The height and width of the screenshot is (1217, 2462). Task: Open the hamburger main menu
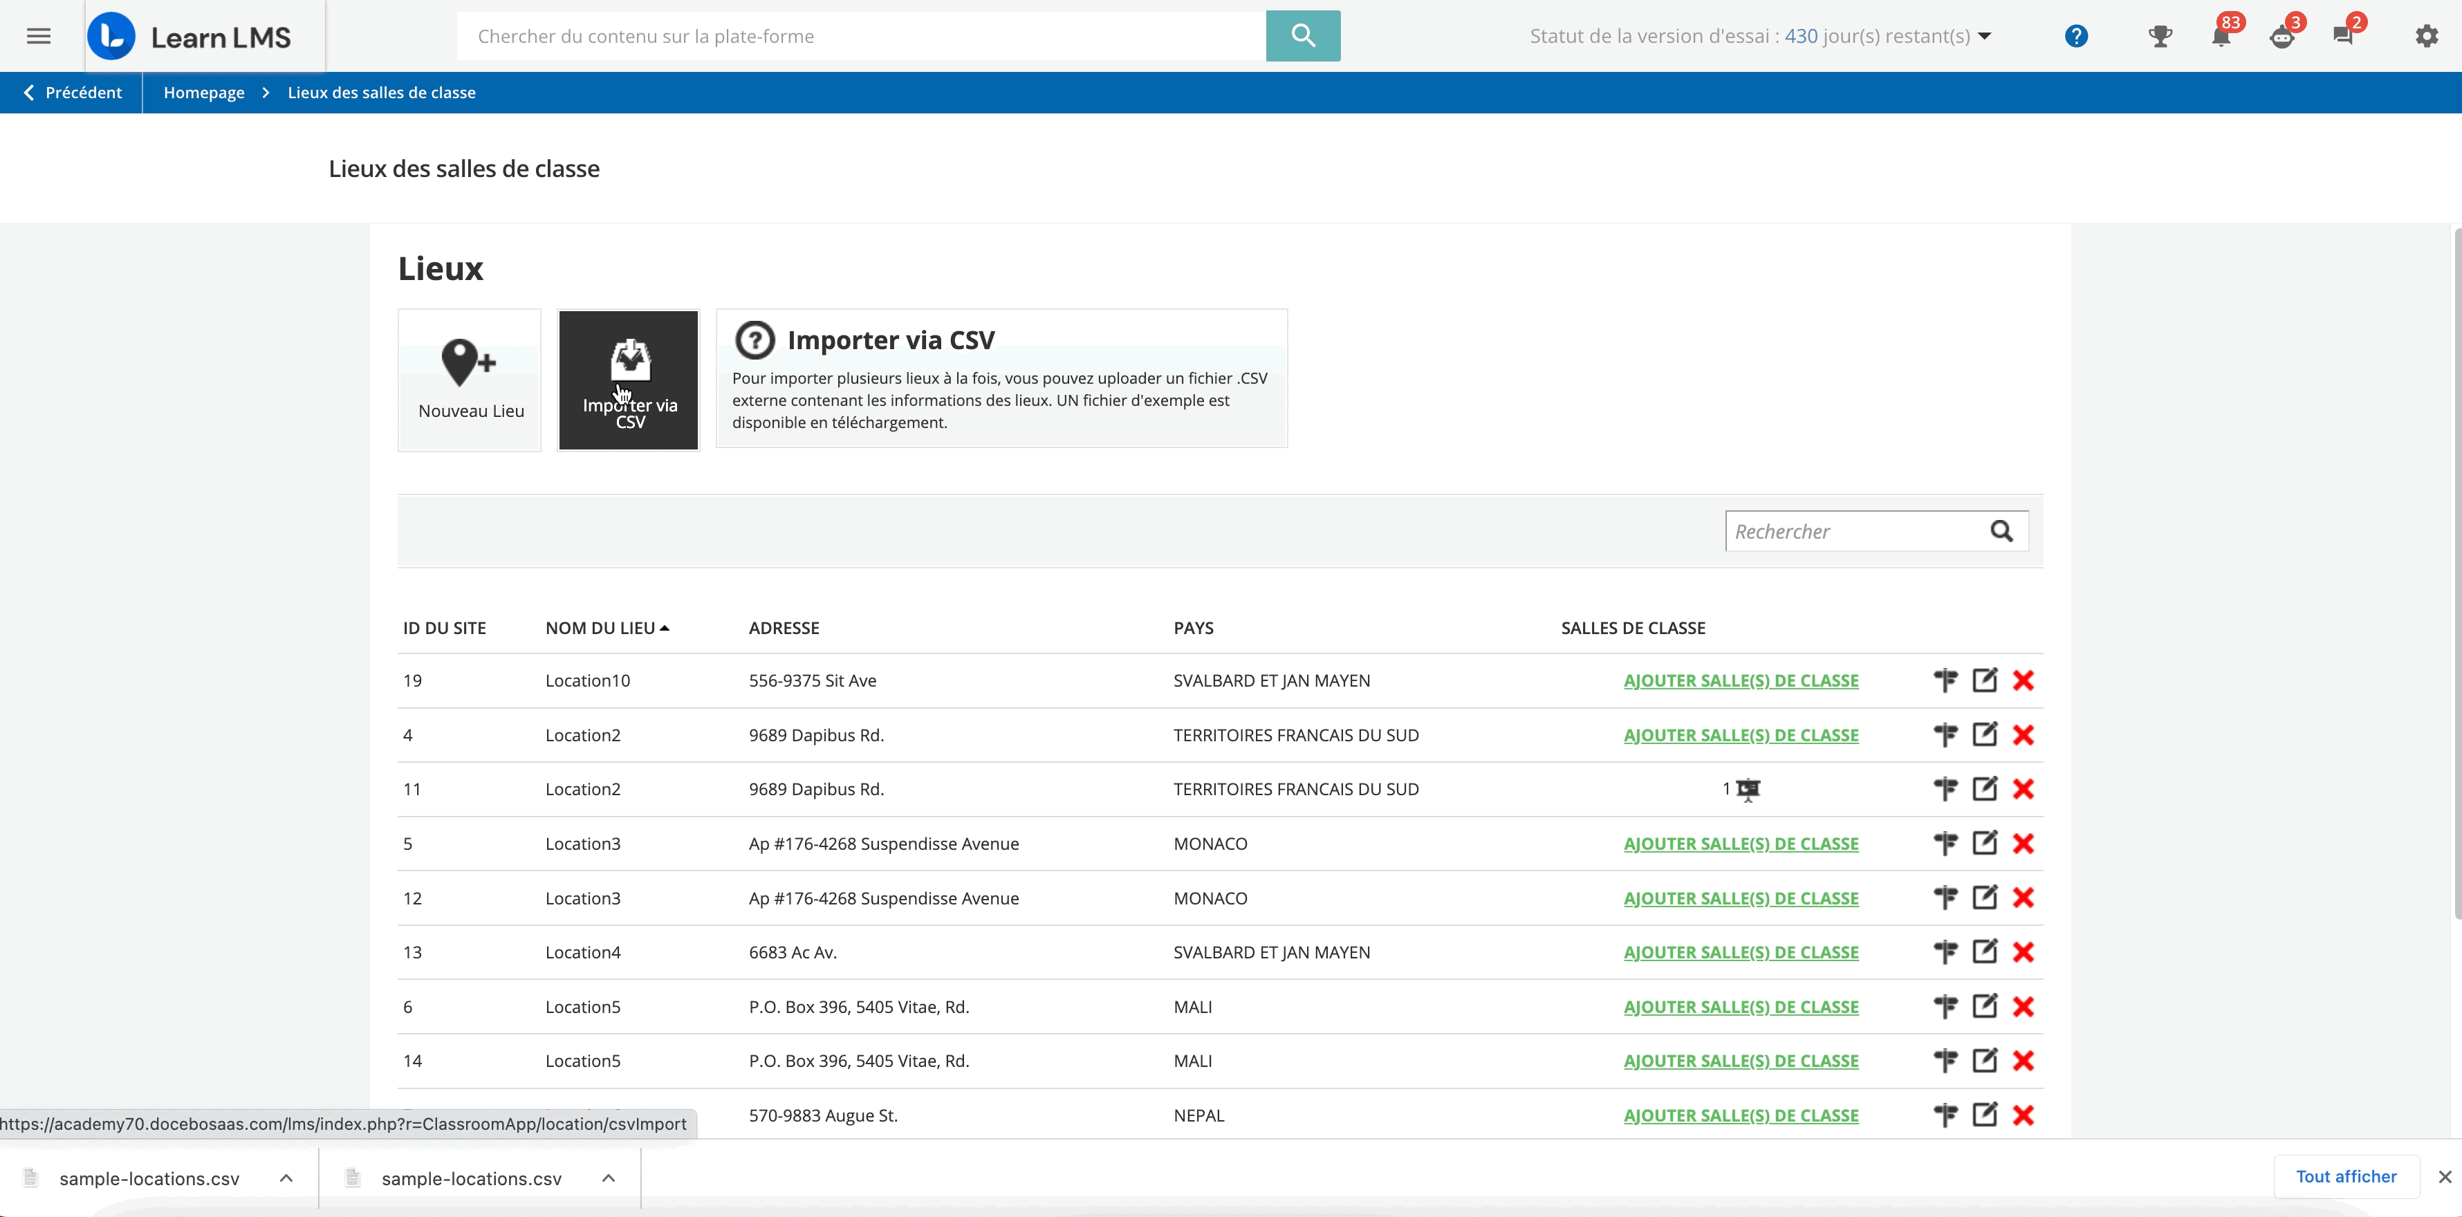(x=38, y=36)
